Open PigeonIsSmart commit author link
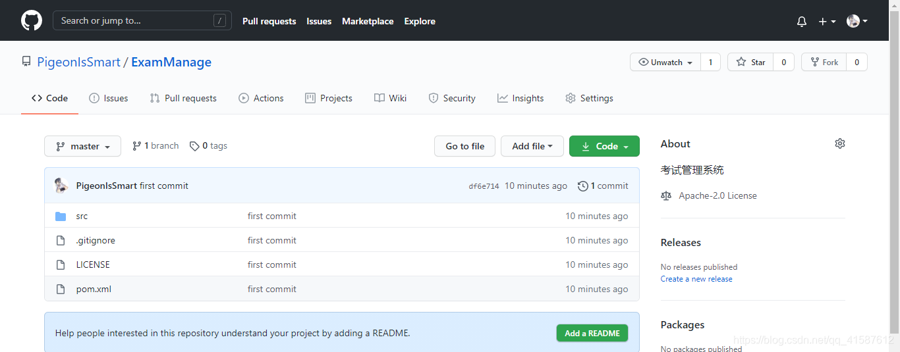The height and width of the screenshot is (352, 900). coord(107,186)
